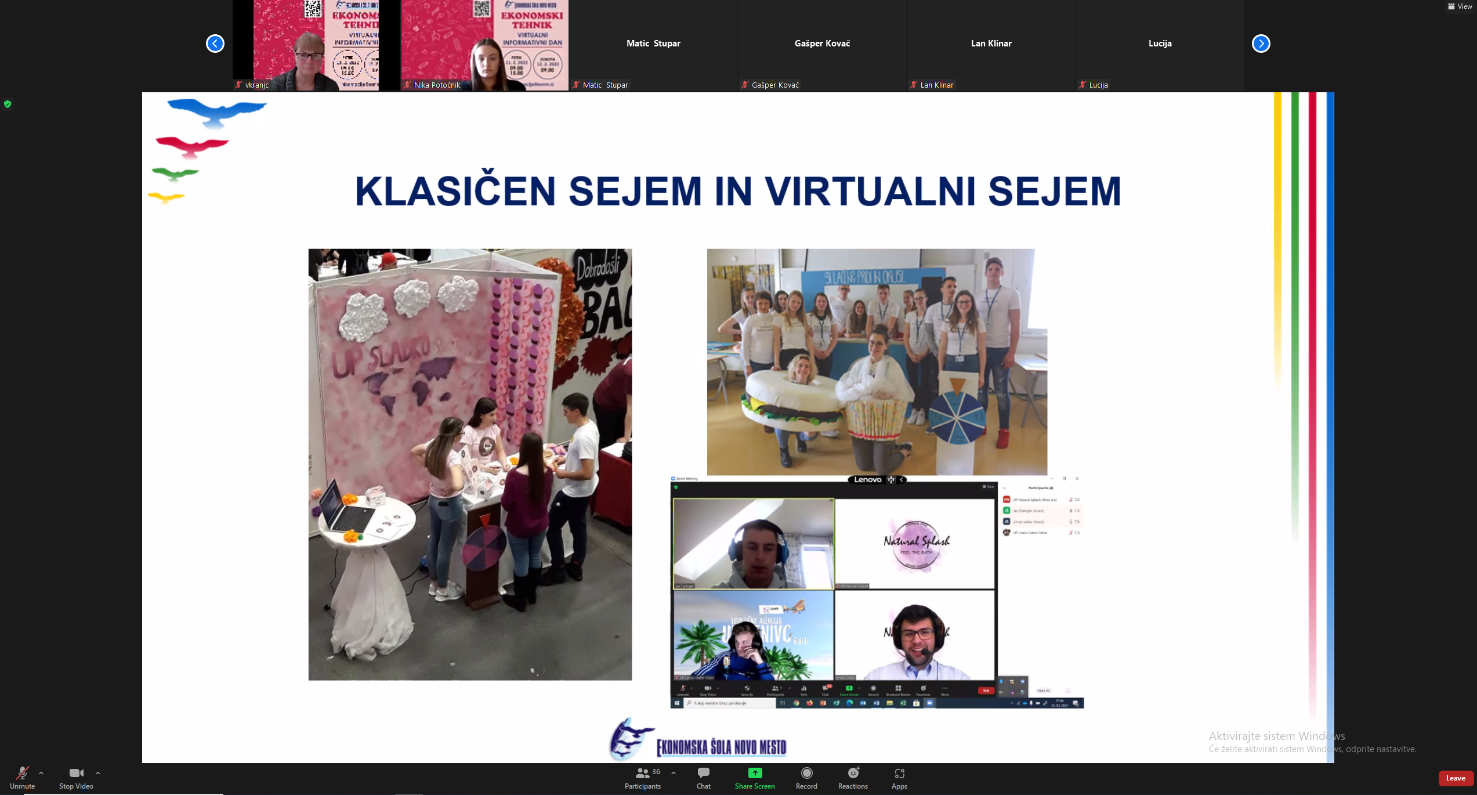
Task: Open the Participants panel
Action: pos(642,777)
